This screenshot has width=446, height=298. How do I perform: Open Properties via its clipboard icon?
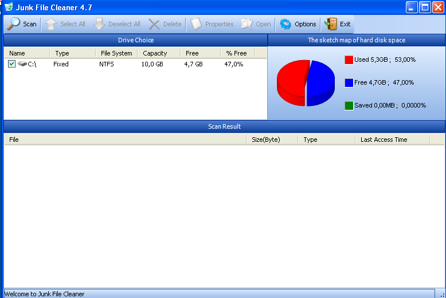pyautogui.click(x=196, y=24)
